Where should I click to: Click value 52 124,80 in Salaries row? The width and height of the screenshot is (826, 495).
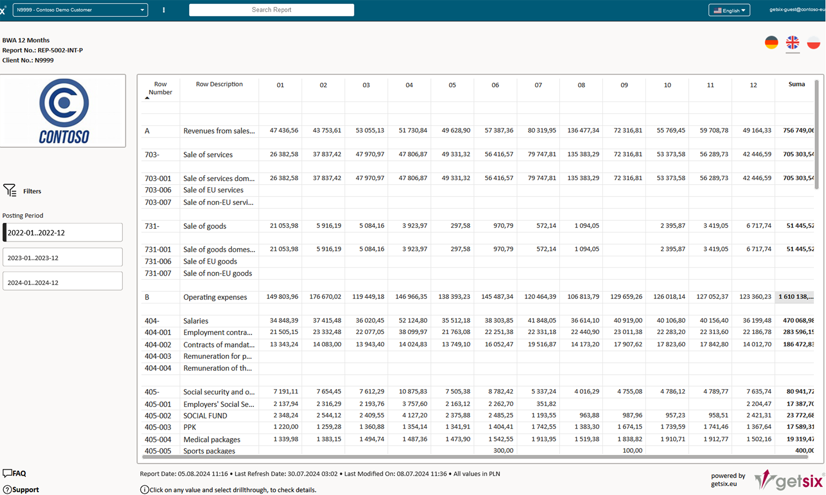click(413, 320)
